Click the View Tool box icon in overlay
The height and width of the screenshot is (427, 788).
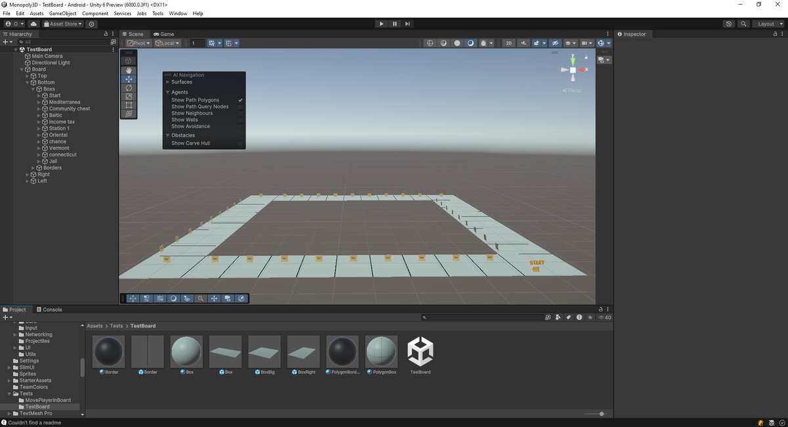tap(129, 60)
